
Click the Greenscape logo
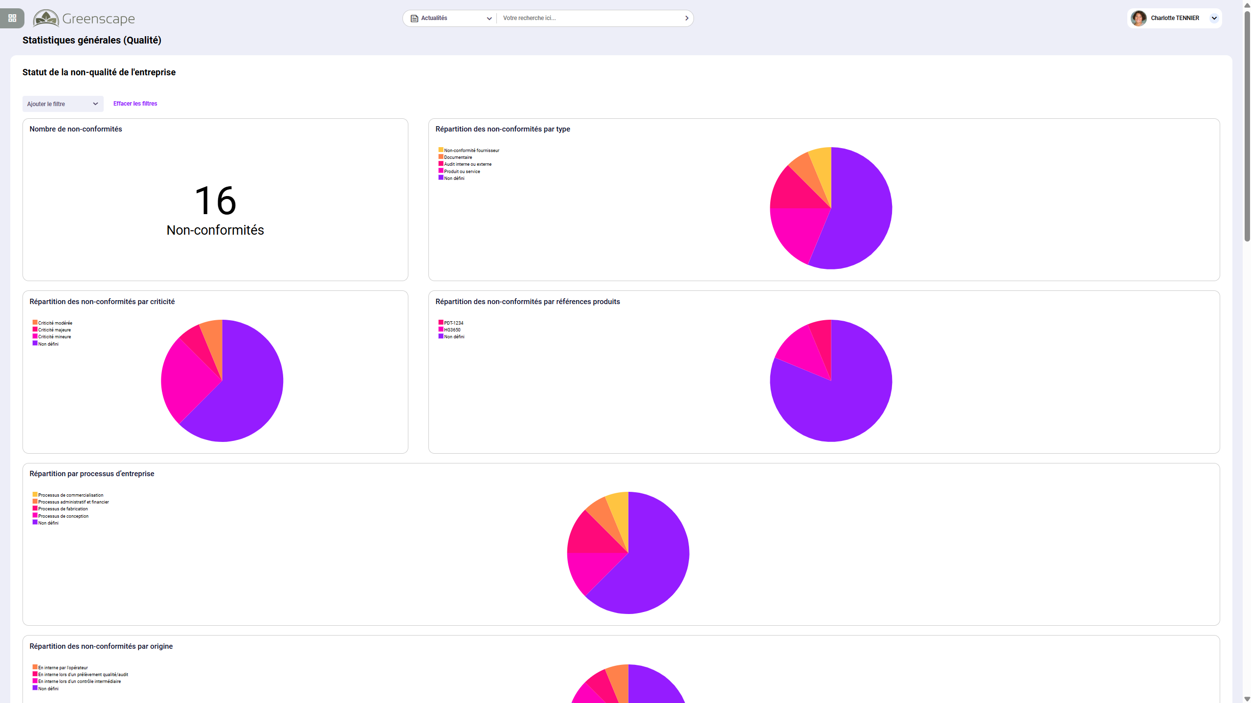tap(84, 19)
